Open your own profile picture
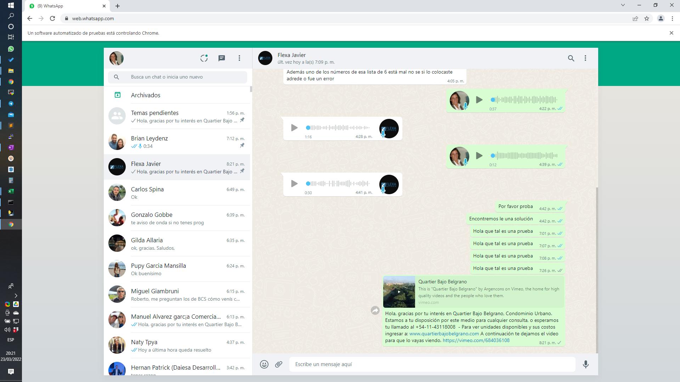This screenshot has height=382, width=680. tap(117, 58)
